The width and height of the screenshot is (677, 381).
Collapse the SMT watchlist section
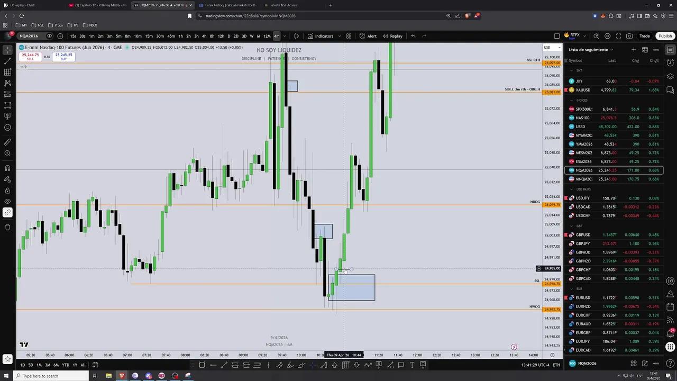571,70
